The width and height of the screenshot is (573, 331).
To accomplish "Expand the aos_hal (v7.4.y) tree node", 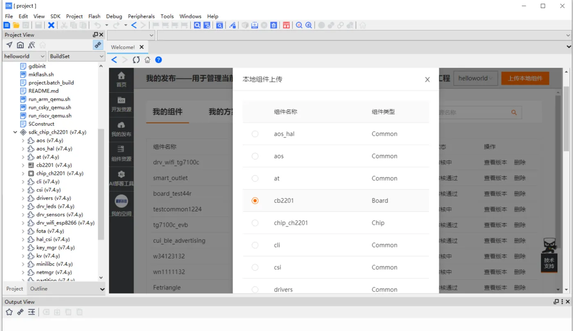I will (x=23, y=149).
